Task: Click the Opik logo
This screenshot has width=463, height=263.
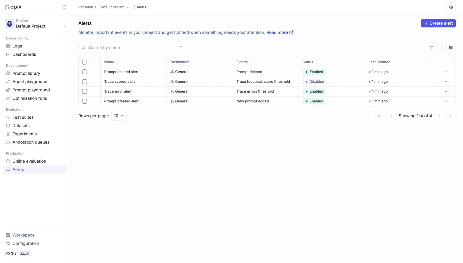Action: click(13, 7)
